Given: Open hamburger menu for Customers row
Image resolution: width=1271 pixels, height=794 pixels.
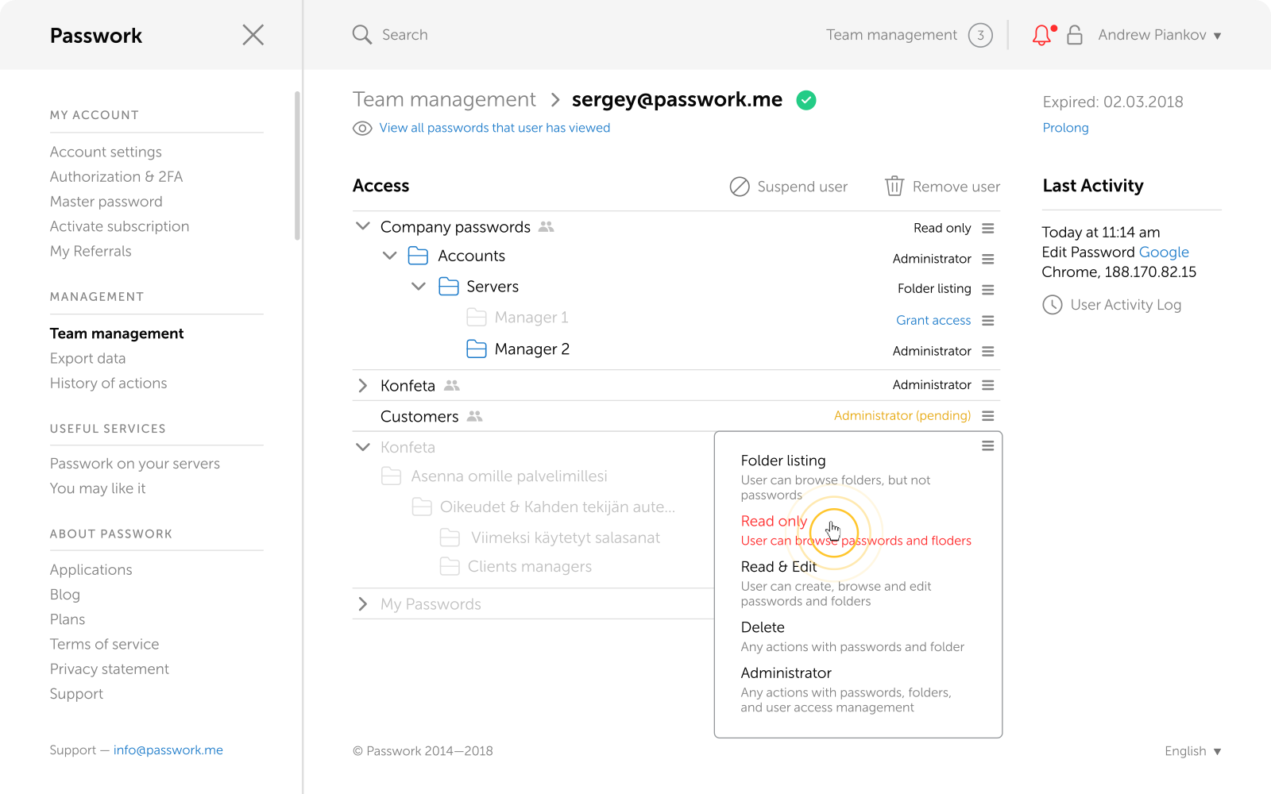Looking at the screenshot, I should 988,416.
